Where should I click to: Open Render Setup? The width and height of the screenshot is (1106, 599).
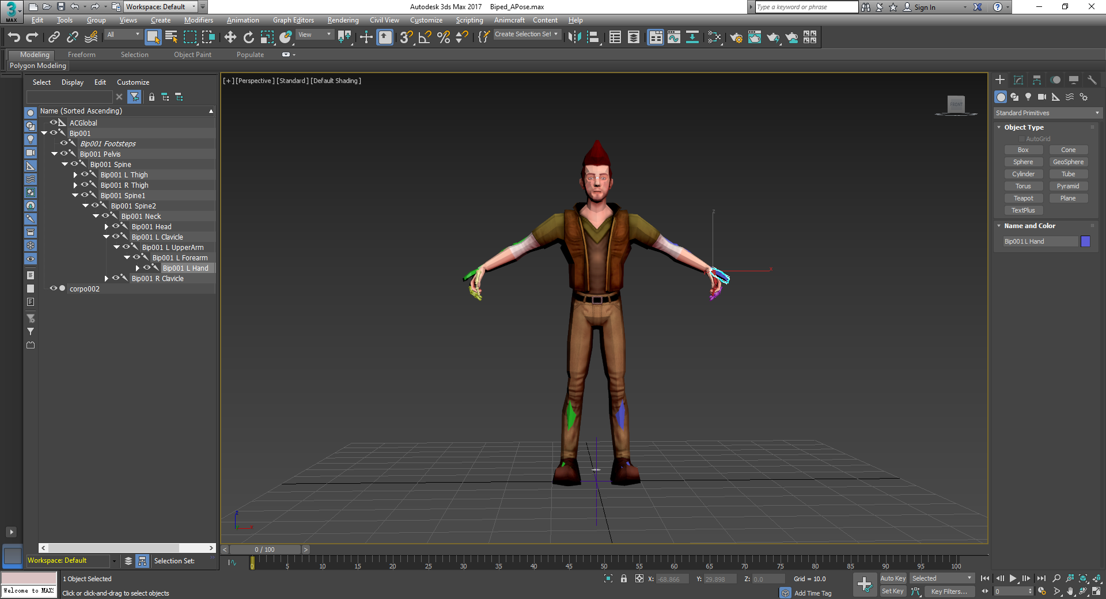tap(736, 37)
